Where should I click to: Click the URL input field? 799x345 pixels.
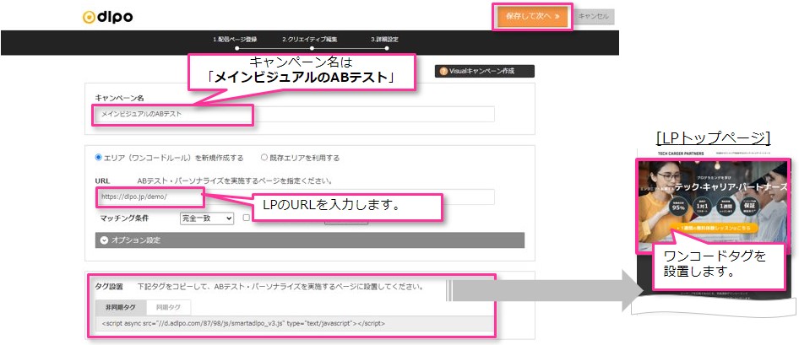pyautogui.click(x=295, y=197)
